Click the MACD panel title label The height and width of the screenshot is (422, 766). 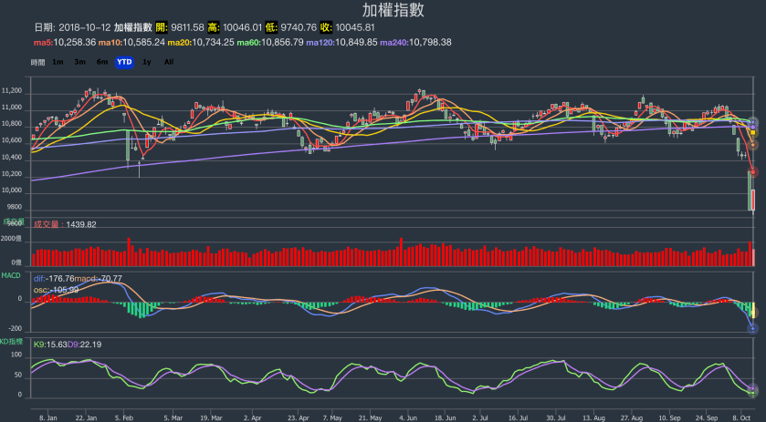pyautogui.click(x=11, y=274)
